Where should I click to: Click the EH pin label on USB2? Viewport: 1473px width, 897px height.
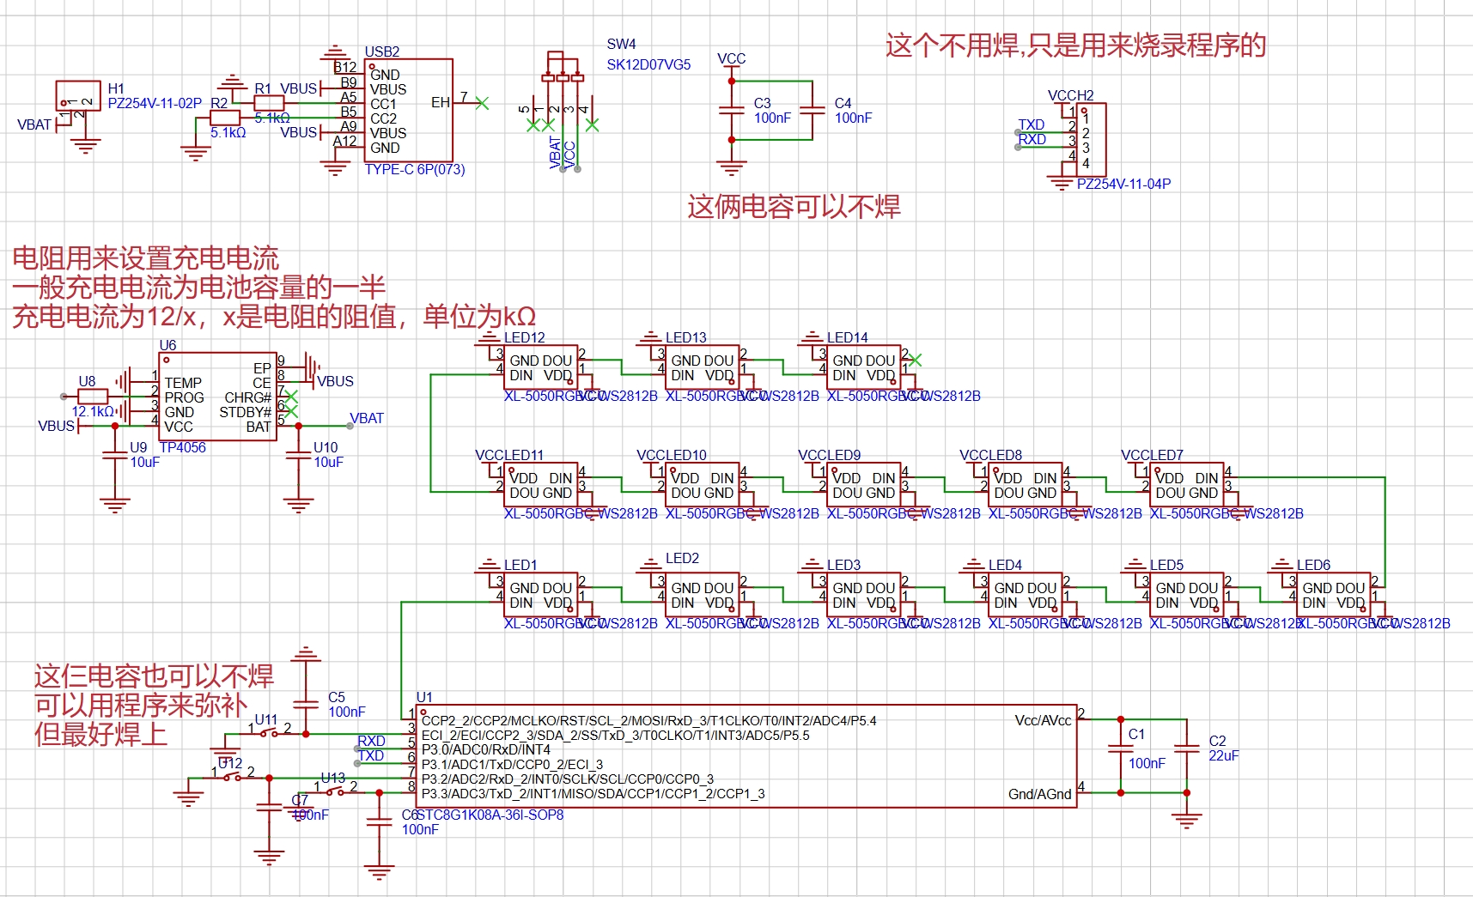point(441,102)
